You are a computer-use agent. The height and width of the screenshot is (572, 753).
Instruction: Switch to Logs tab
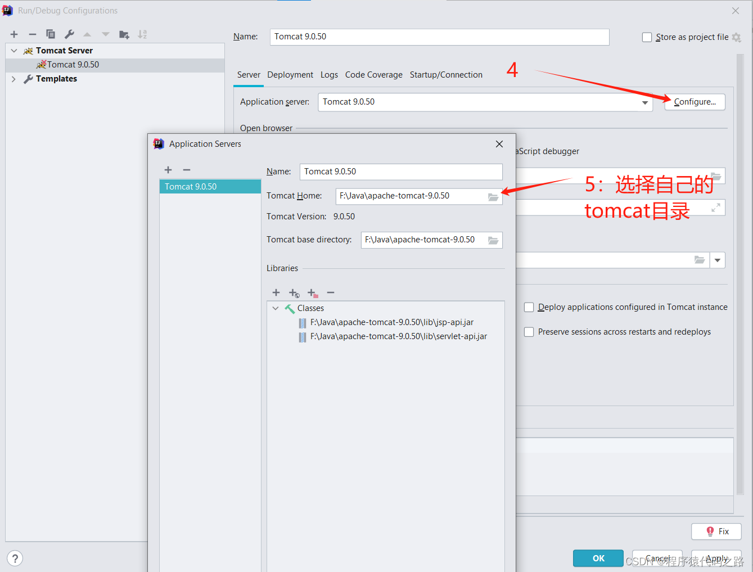click(329, 75)
